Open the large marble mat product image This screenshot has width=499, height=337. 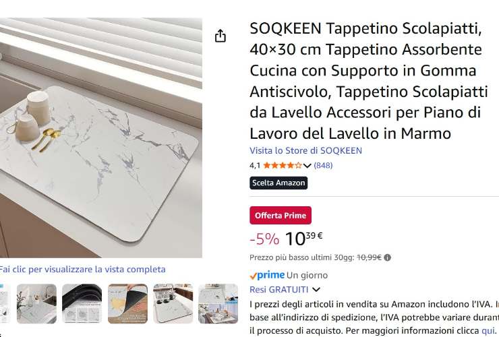(101, 137)
